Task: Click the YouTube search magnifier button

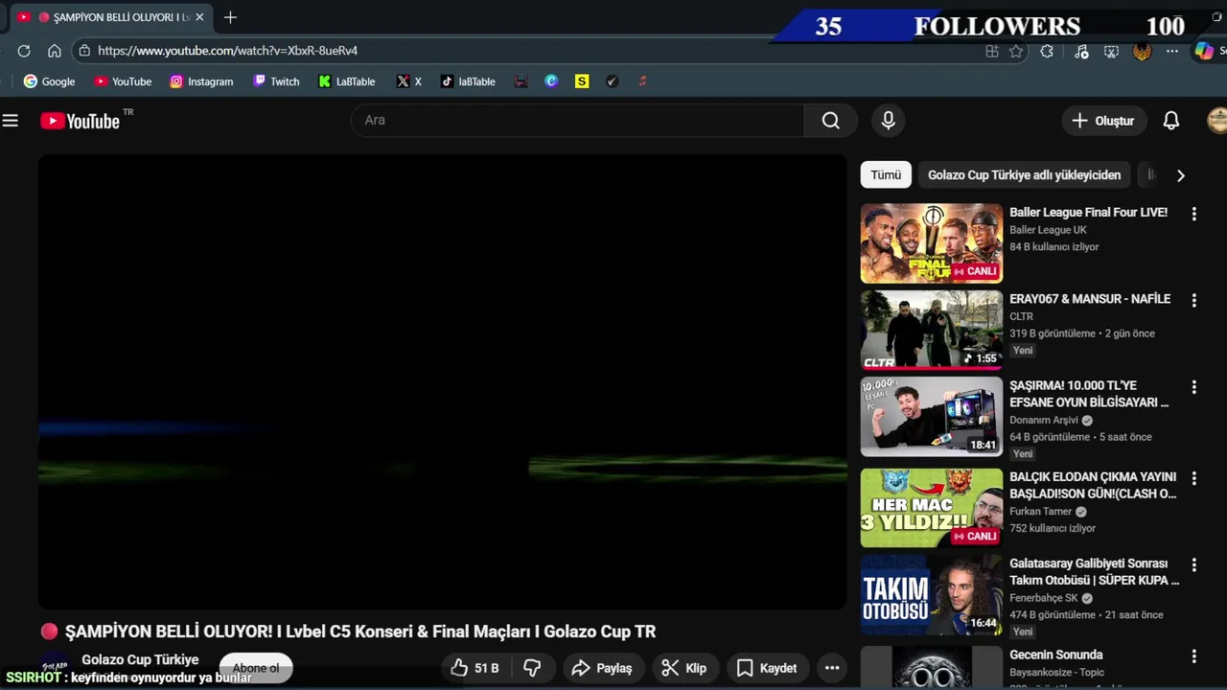Action: [830, 121]
